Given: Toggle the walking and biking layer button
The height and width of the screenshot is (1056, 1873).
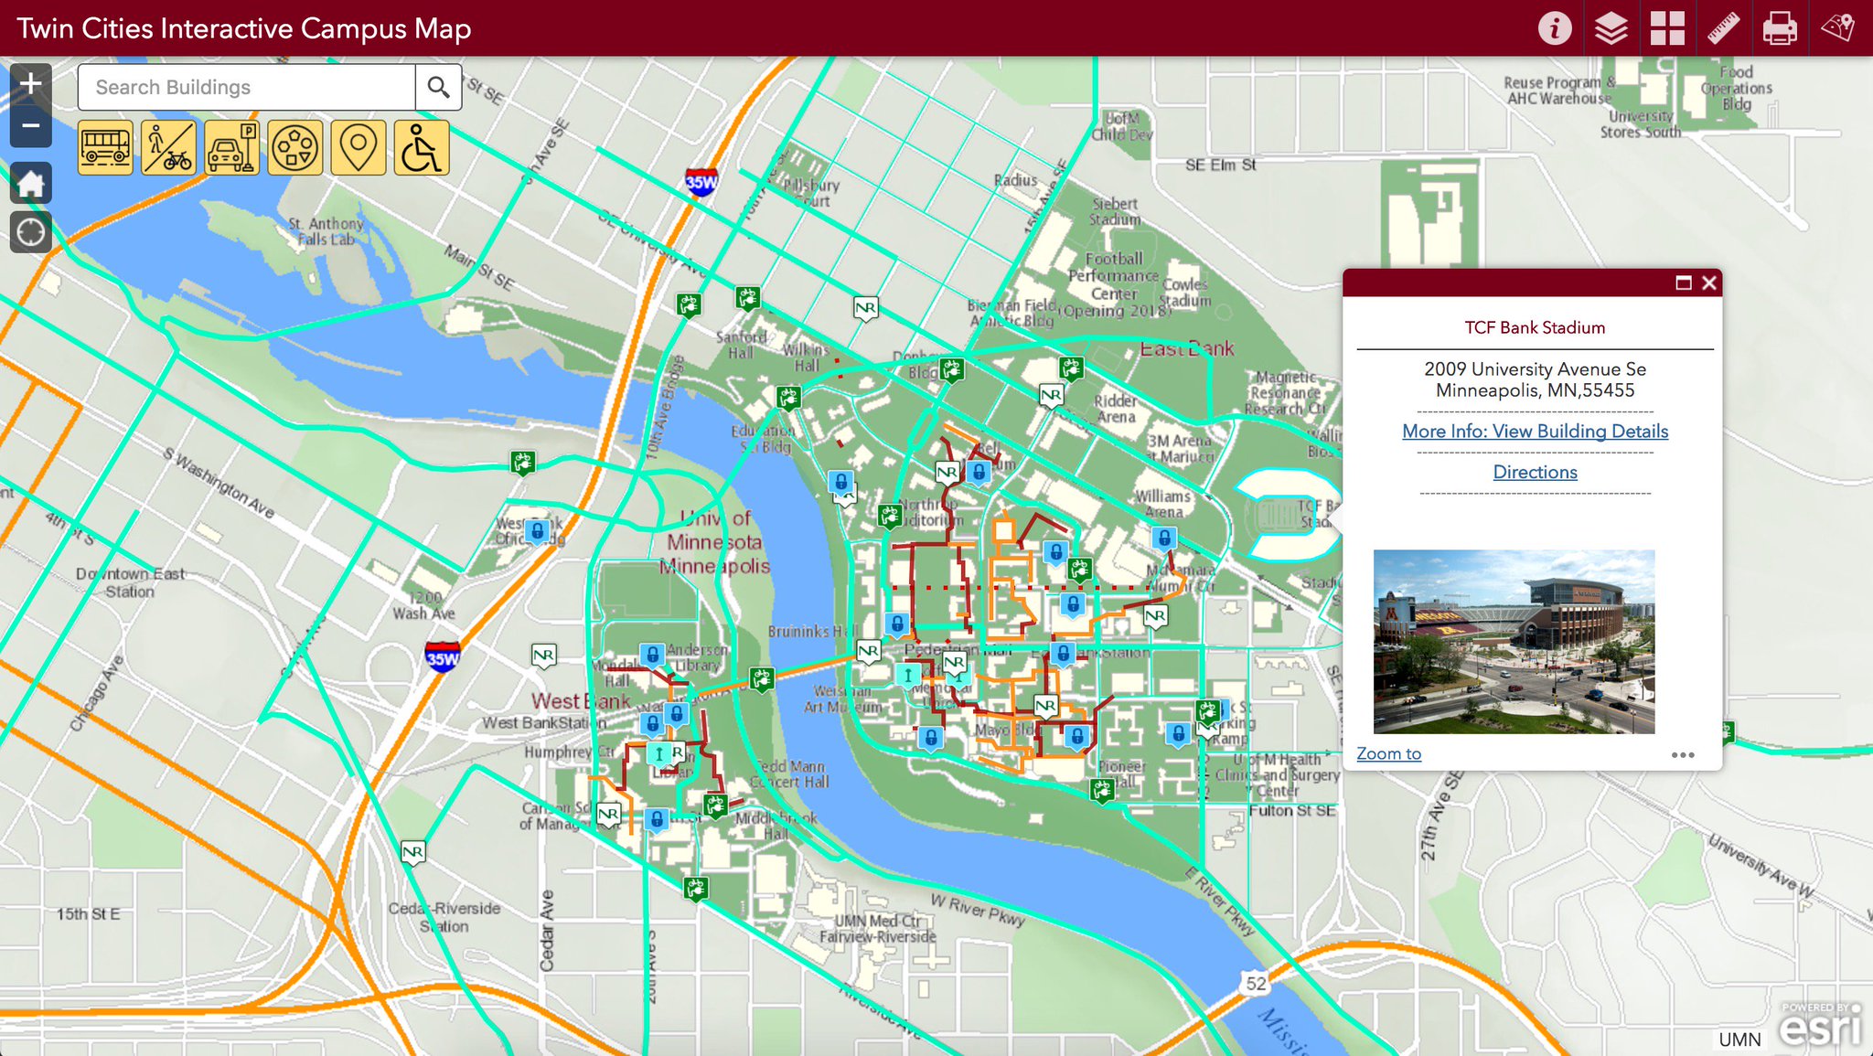Looking at the screenshot, I should point(168,147).
